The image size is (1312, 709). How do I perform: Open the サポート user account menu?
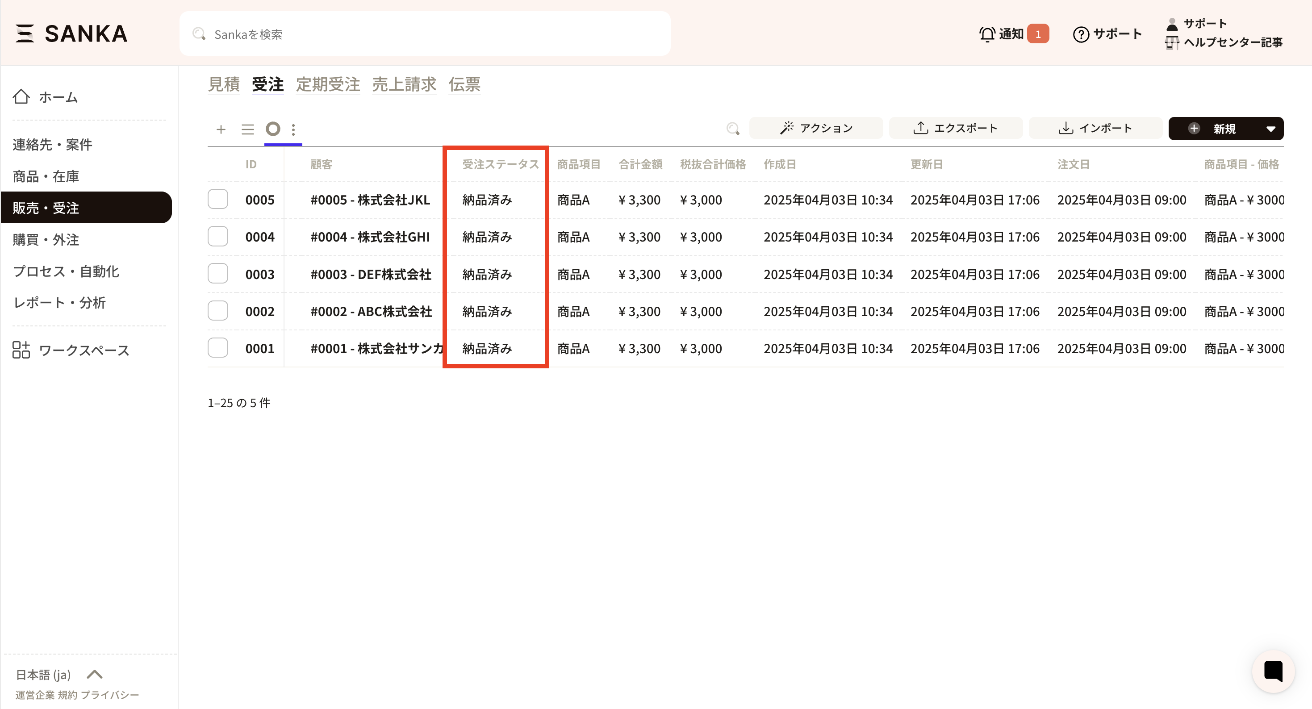1204,23
